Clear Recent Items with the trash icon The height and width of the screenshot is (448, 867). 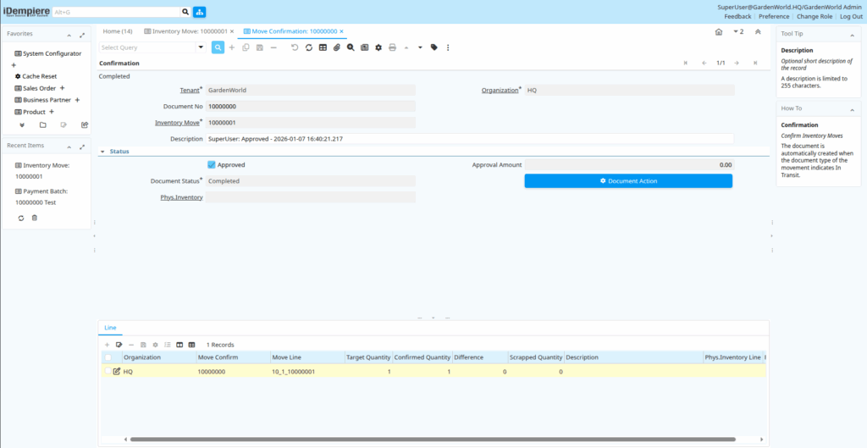pyautogui.click(x=34, y=218)
